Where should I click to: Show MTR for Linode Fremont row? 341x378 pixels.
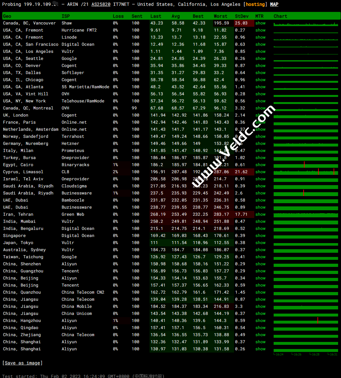point(260,37)
